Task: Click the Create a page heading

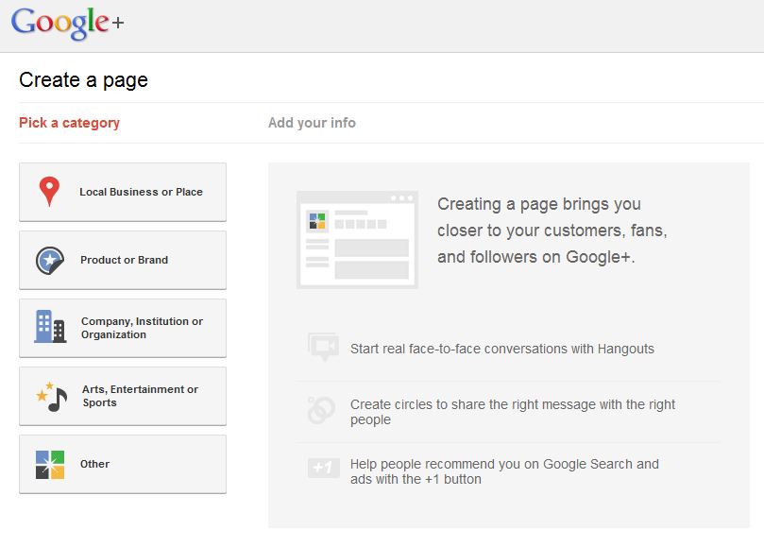Action: point(83,80)
